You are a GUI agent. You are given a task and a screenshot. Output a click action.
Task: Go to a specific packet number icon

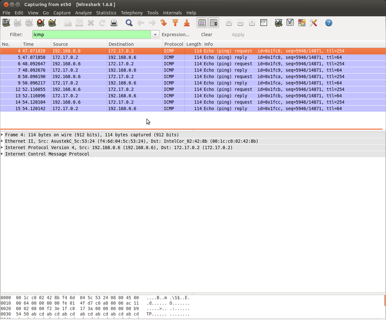click(164, 23)
